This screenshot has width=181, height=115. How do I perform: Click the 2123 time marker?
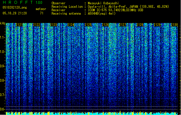click(x=54, y=25)
